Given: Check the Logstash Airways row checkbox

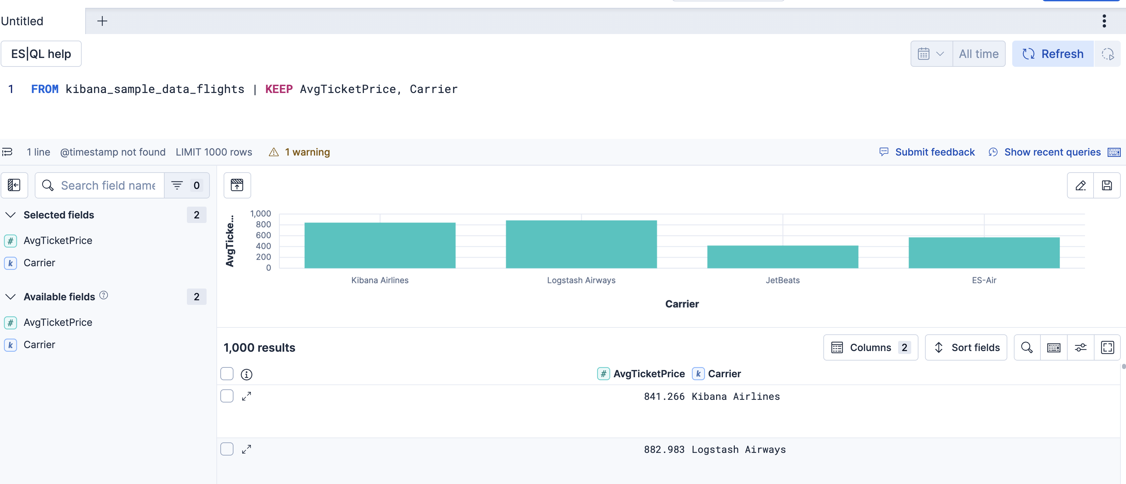Looking at the screenshot, I should [227, 449].
